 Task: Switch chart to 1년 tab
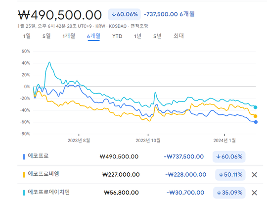coord(137,36)
